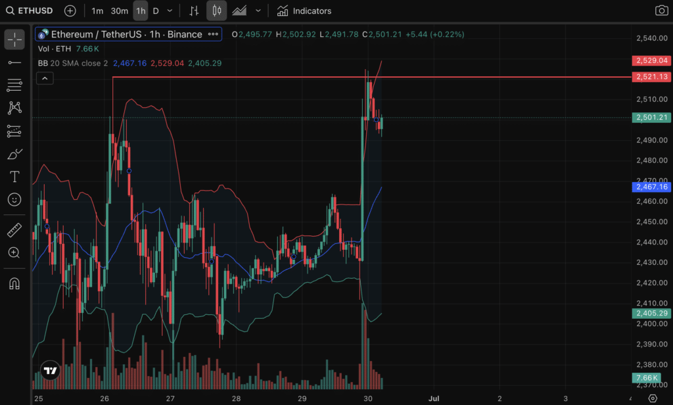673x405 pixels.
Task: Select the brush drawing tool
Action: (x=14, y=154)
